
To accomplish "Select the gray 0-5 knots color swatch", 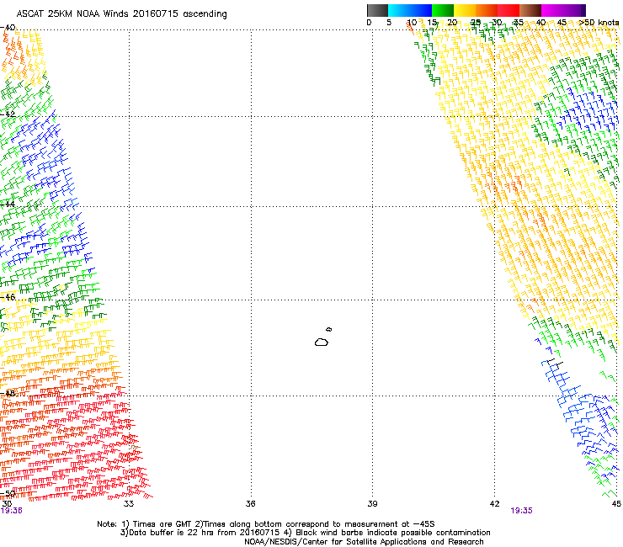I will (377, 10).
